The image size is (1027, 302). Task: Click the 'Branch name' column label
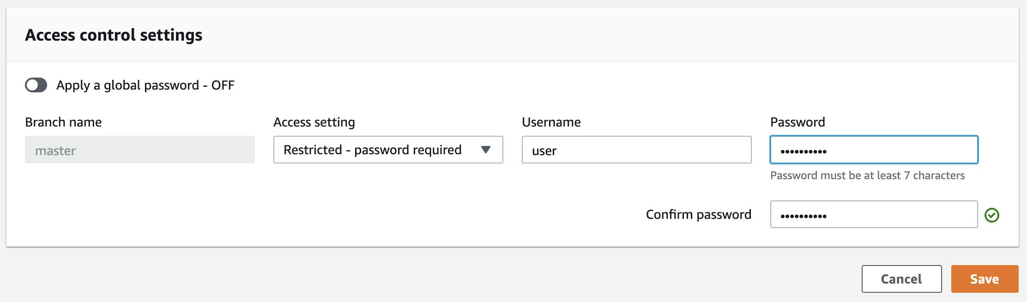pos(63,122)
